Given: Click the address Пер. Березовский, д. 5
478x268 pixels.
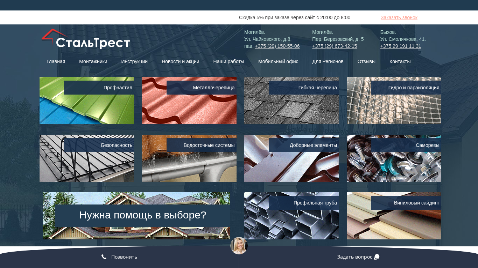Looking at the screenshot, I should pyautogui.click(x=338, y=39).
